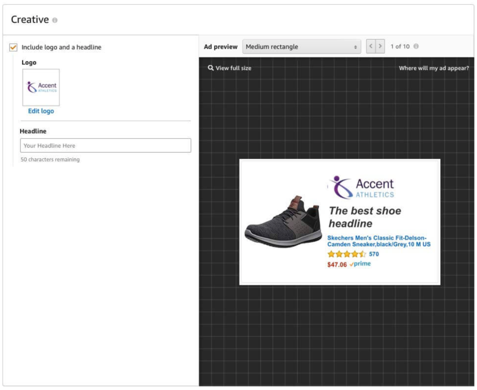
Task: Click the Edit logo link
Action: pos(41,111)
